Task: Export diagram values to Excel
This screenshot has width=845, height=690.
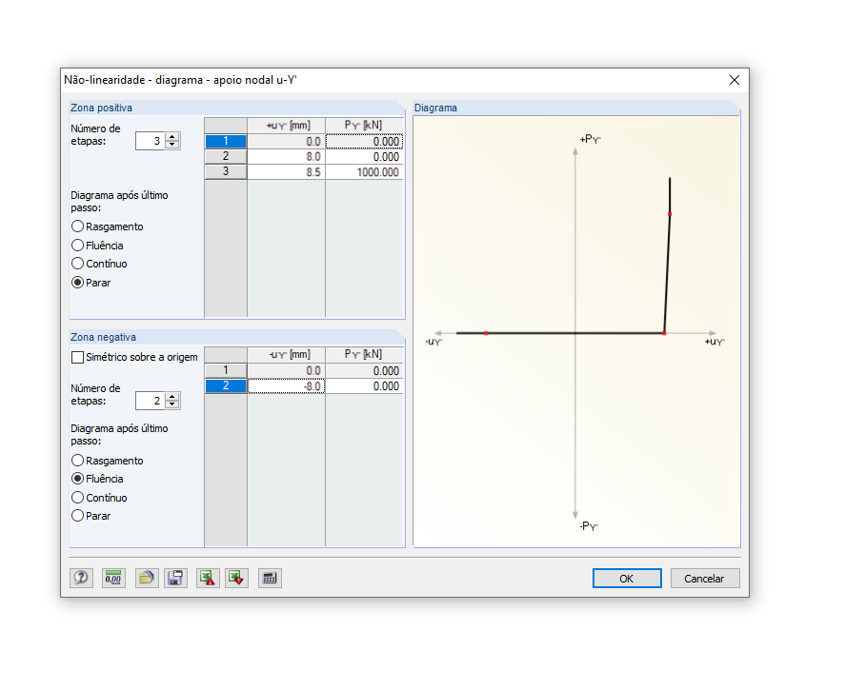Action: 236,578
